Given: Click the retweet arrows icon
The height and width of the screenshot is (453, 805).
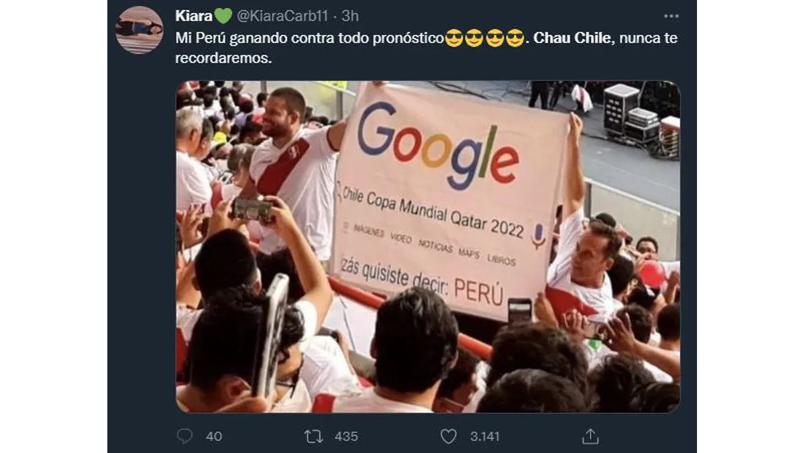Looking at the screenshot, I should pyautogui.click(x=313, y=436).
